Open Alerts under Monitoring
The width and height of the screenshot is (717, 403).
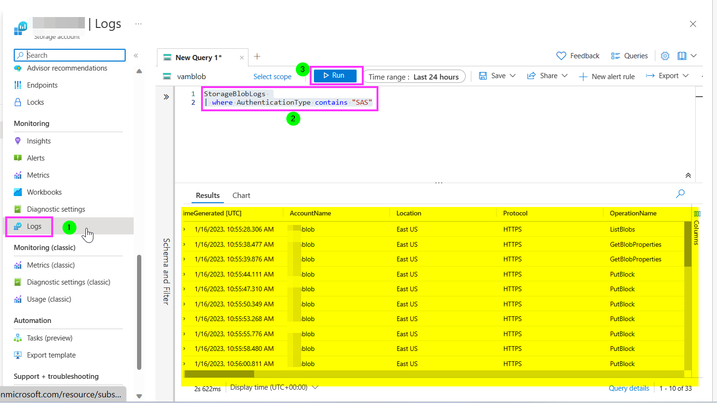pos(36,158)
